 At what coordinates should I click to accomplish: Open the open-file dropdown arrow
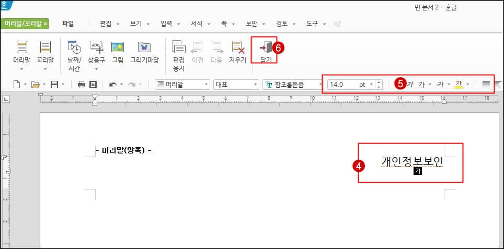coord(44,85)
